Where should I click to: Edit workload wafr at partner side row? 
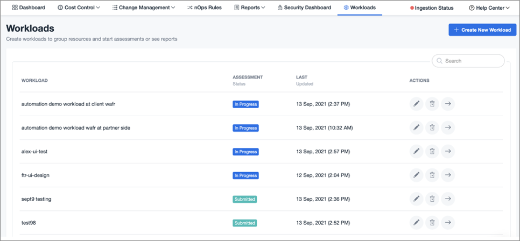coord(417,127)
